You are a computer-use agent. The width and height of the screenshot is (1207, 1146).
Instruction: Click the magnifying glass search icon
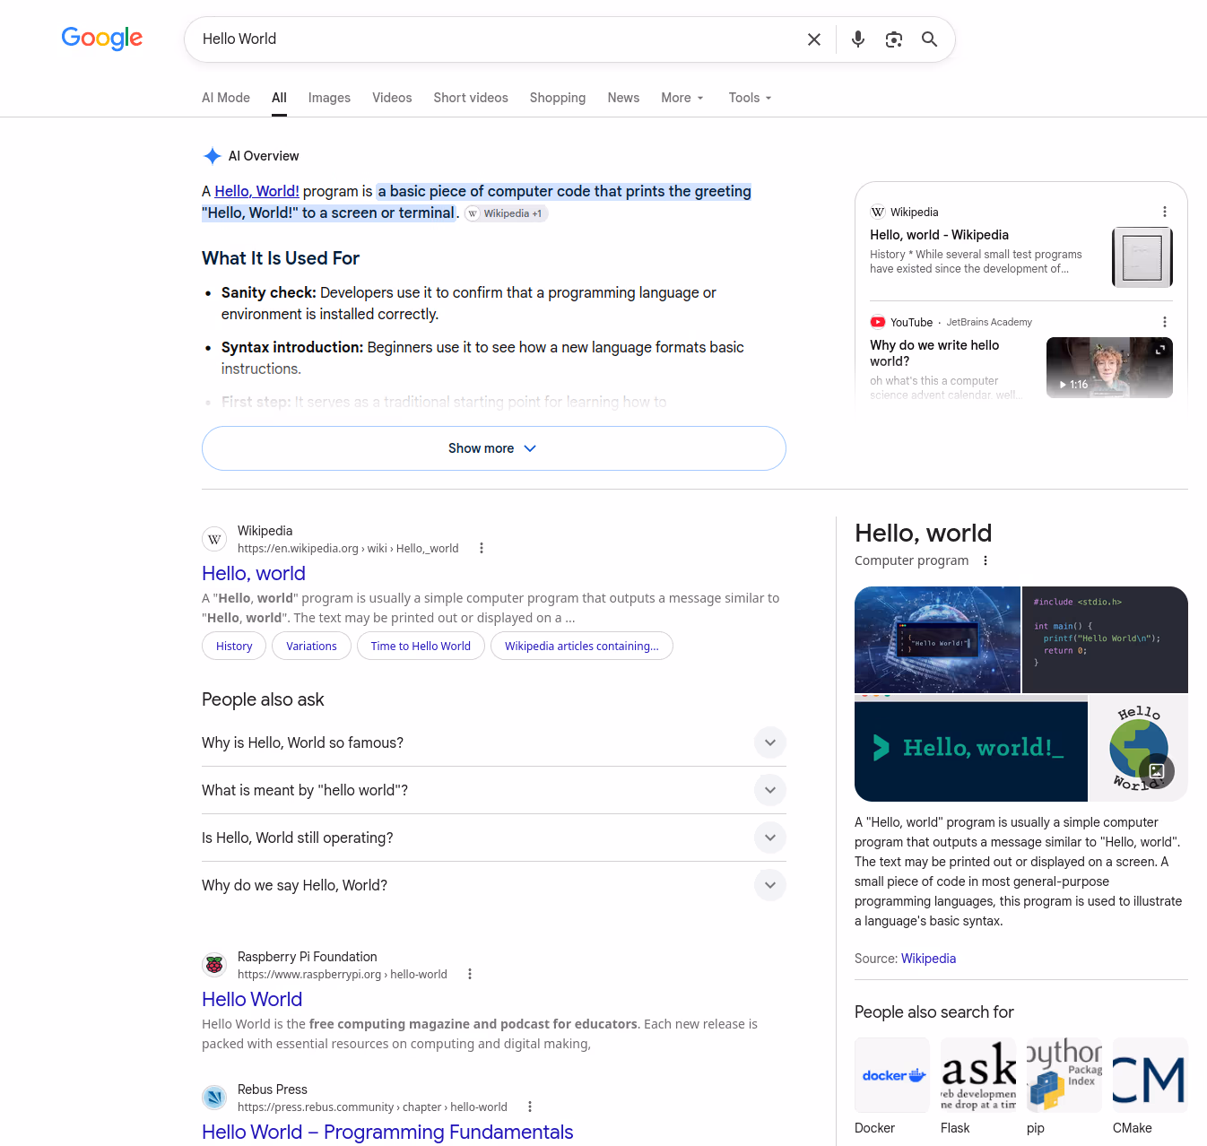(930, 39)
